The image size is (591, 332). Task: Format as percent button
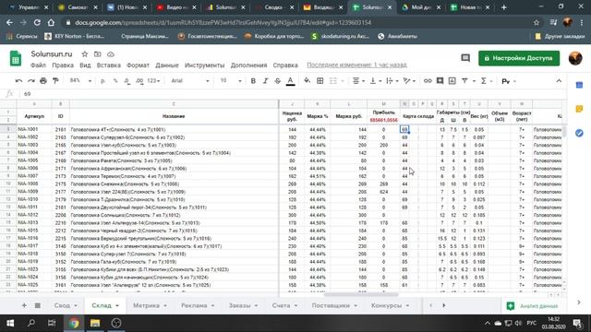115,81
